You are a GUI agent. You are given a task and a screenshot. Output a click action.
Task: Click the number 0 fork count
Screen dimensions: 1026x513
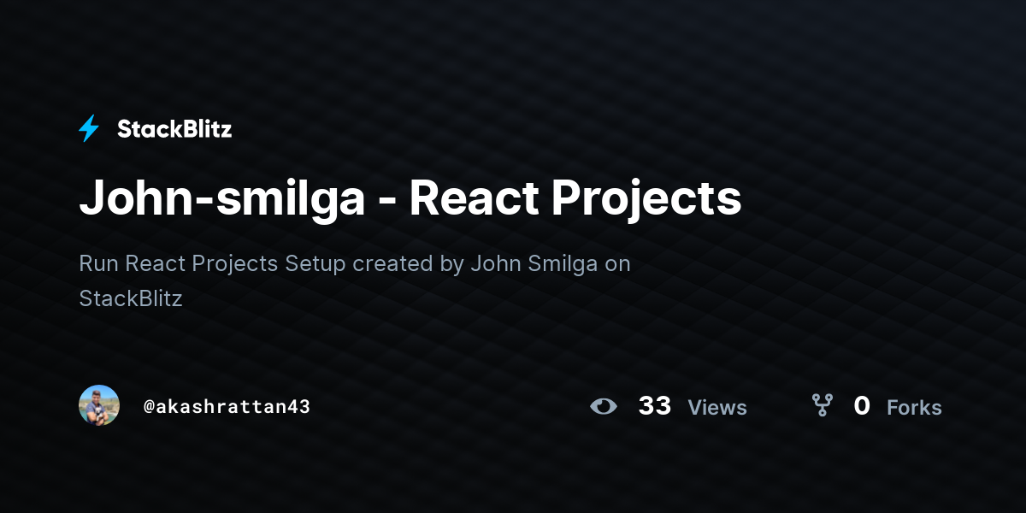coord(862,406)
